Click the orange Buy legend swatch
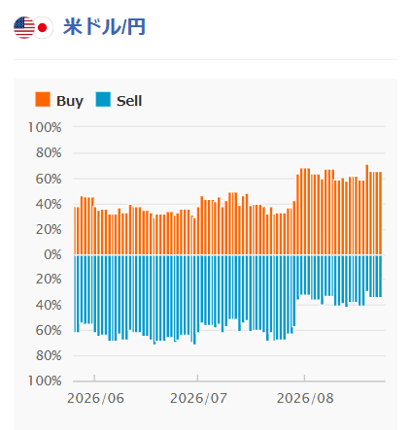 click(x=43, y=99)
